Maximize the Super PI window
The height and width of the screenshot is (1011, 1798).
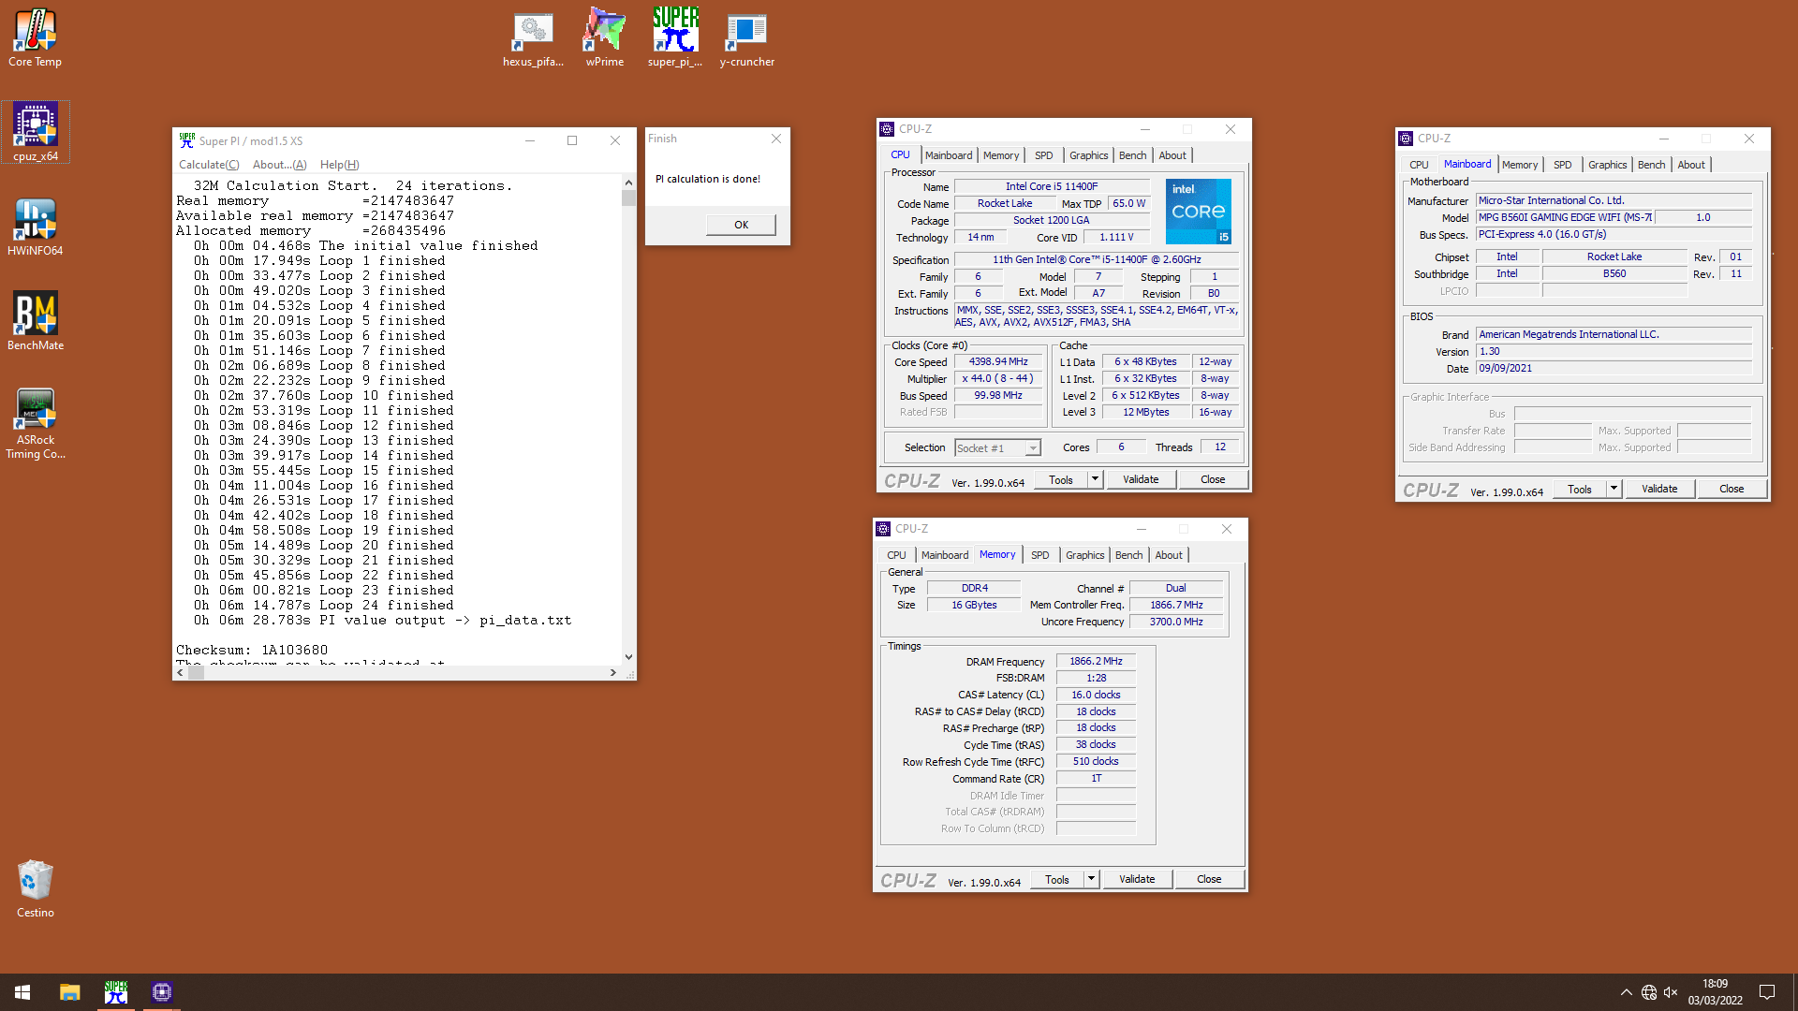point(572,140)
